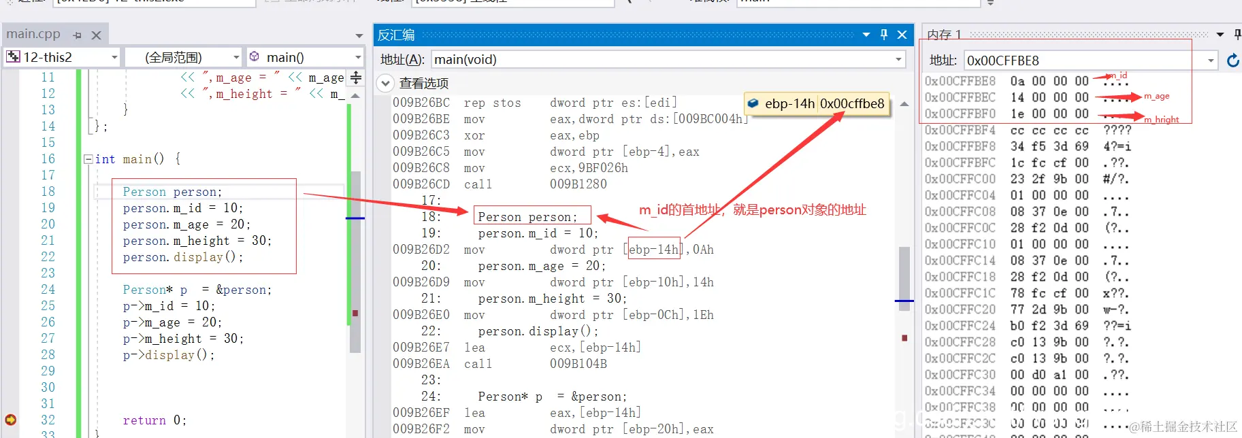Click 'p->display();' on line 28
This screenshot has width=1242, height=438.
click(x=169, y=355)
